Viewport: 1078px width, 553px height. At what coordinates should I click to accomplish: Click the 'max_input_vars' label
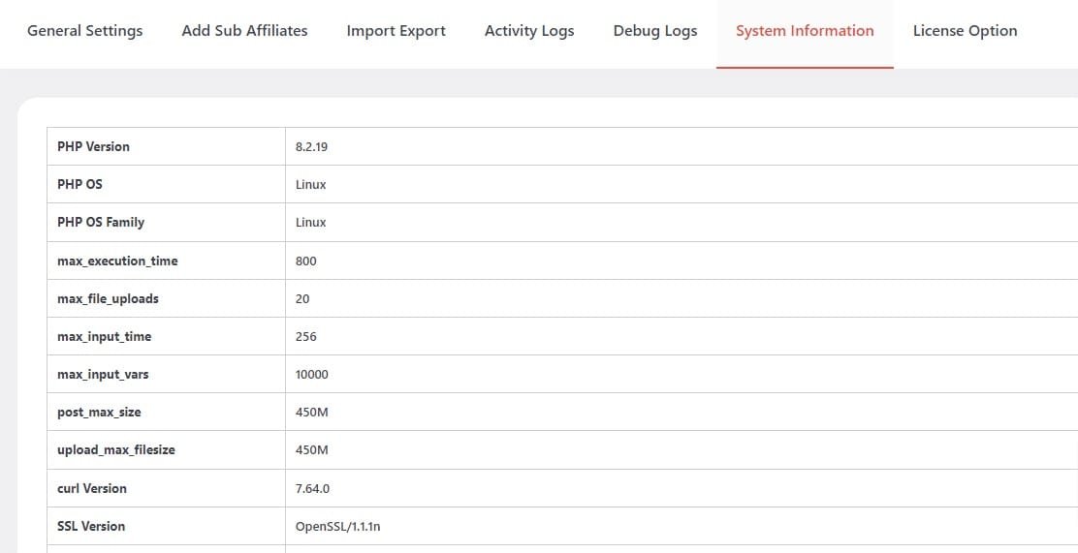103,375
